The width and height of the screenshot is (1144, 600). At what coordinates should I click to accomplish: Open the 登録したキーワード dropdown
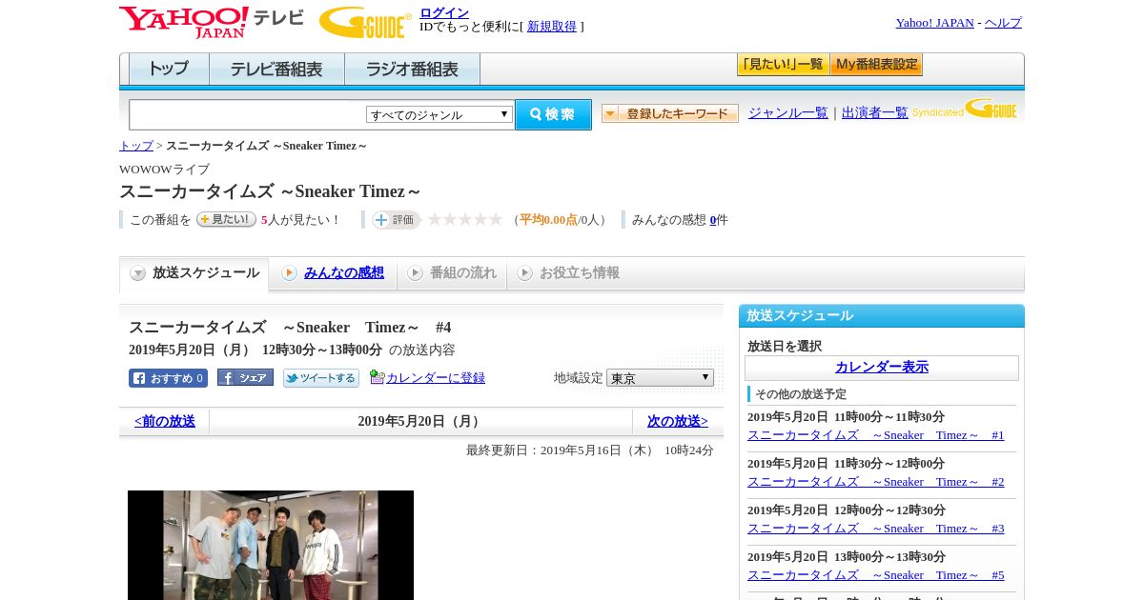670,113
